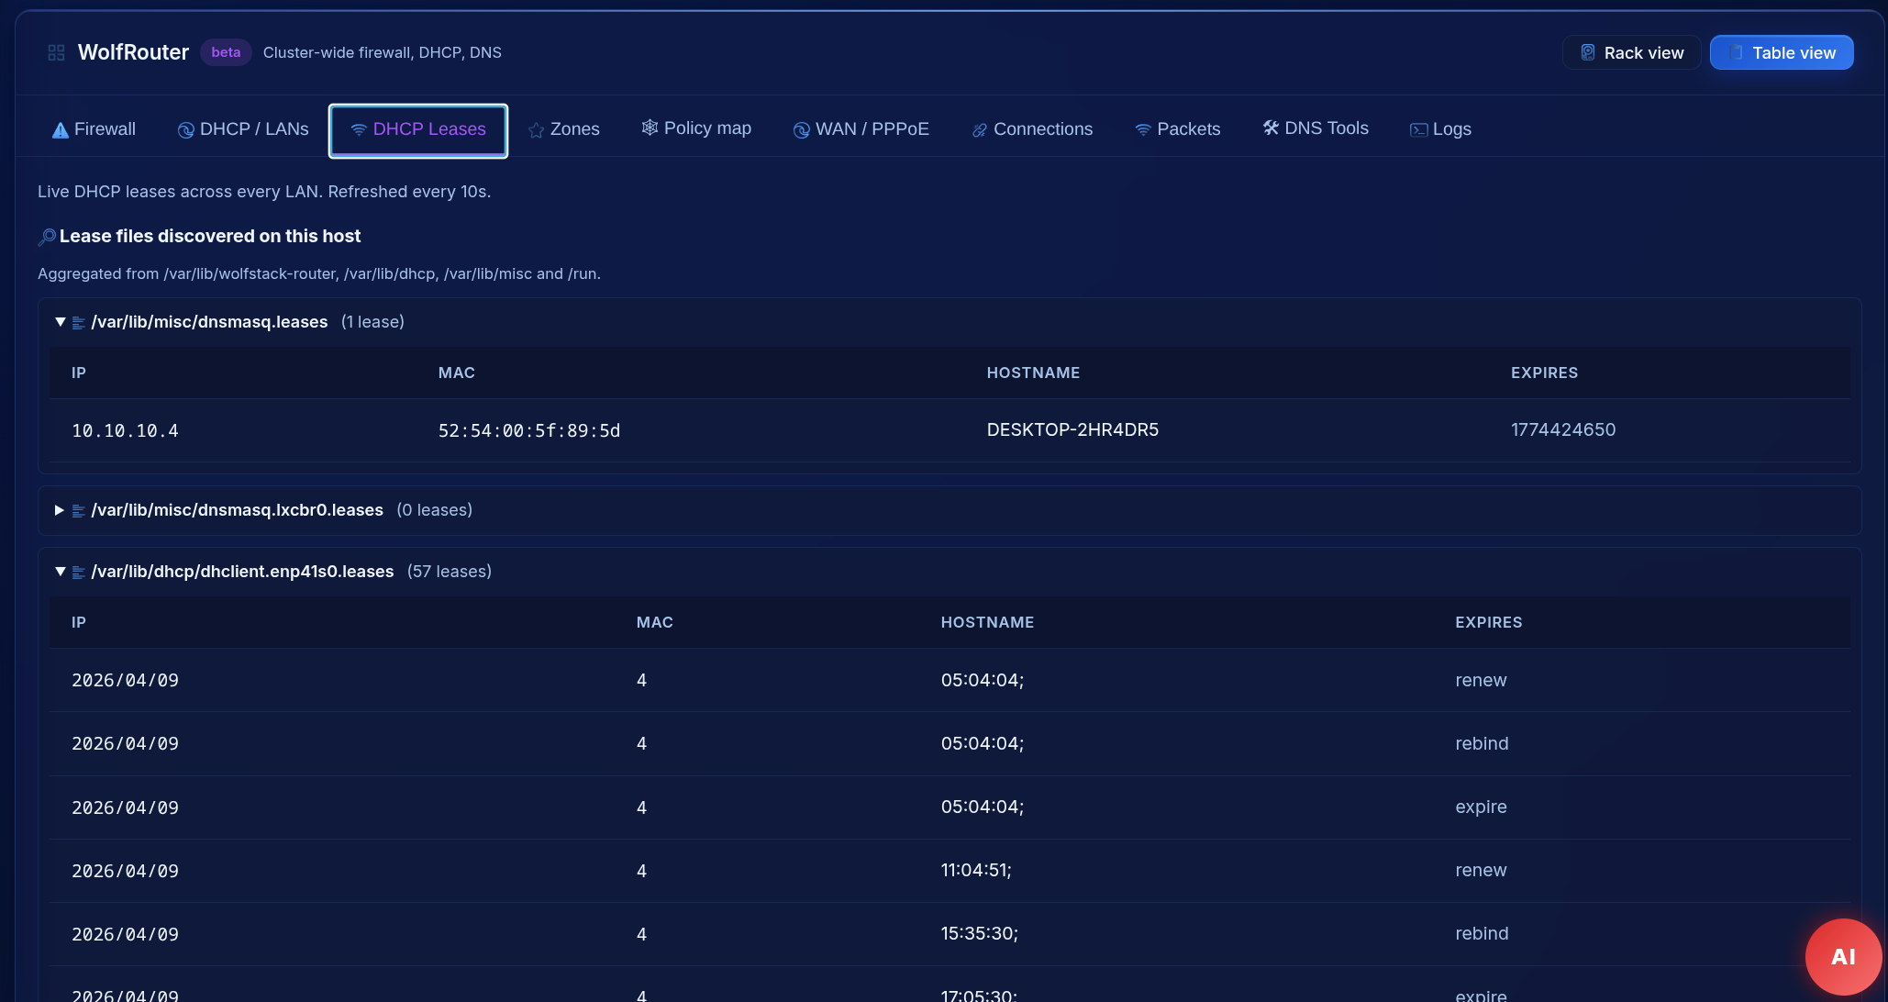Select the 10.10.10.4 lease row
This screenshot has height=1002, width=1888.
point(126,430)
